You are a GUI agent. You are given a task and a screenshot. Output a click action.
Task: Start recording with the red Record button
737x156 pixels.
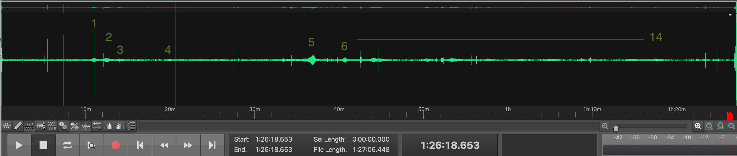coord(116,145)
